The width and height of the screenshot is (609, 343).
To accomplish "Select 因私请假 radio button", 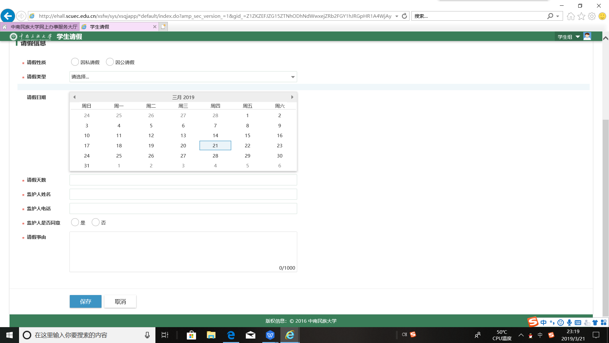I will pyautogui.click(x=75, y=62).
